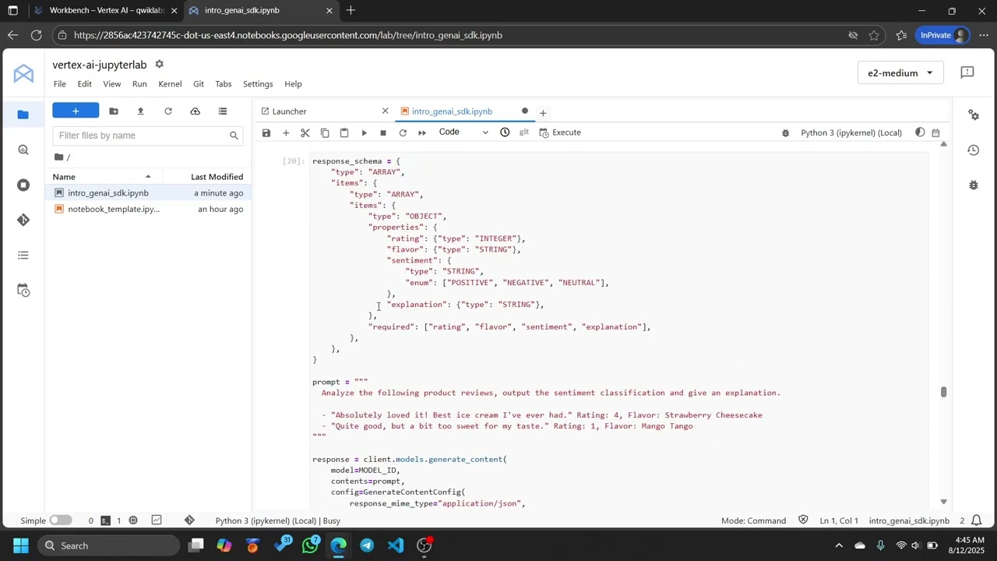
Task: Add page to browser favorites star
Action: (x=874, y=35)
